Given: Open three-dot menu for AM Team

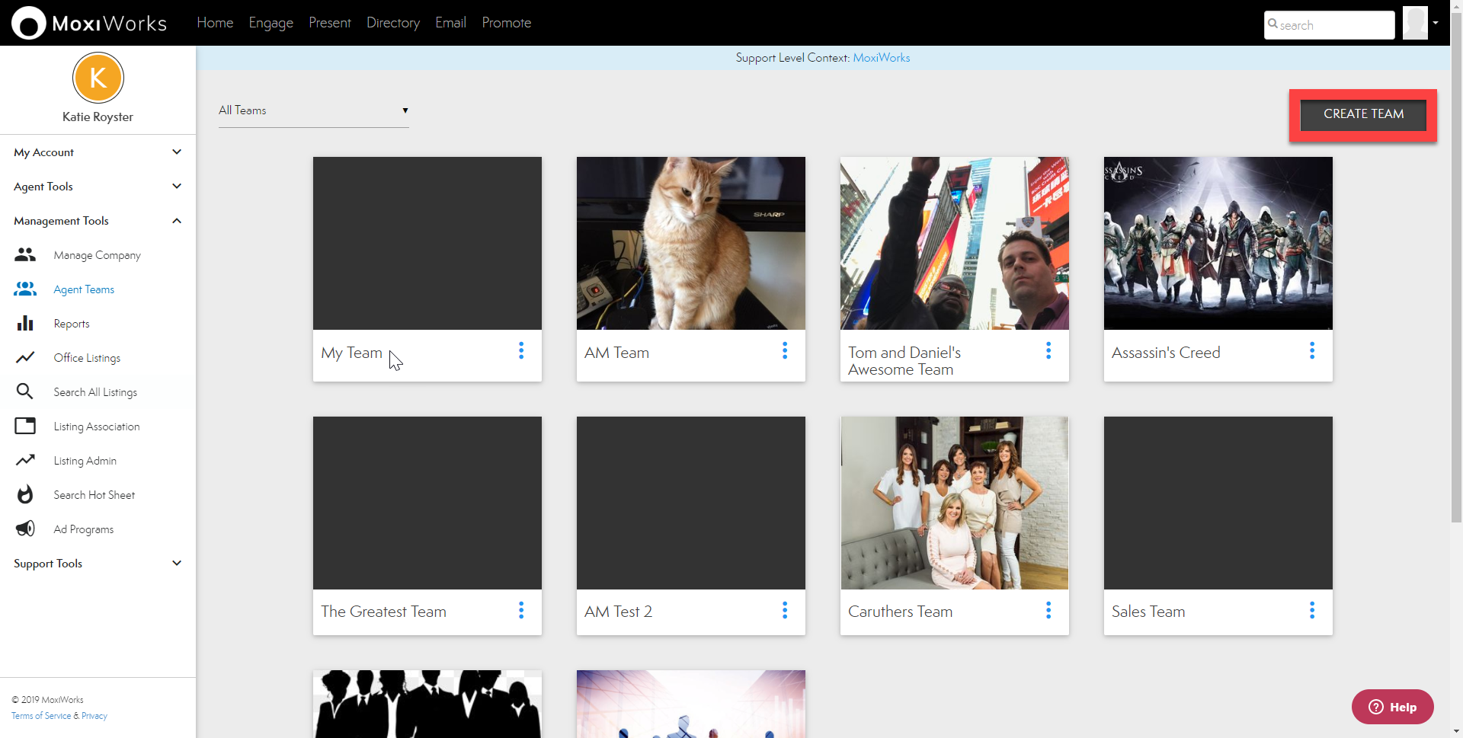Looking at the screenshot, I should pyautogui.click(x=785, y=351).
